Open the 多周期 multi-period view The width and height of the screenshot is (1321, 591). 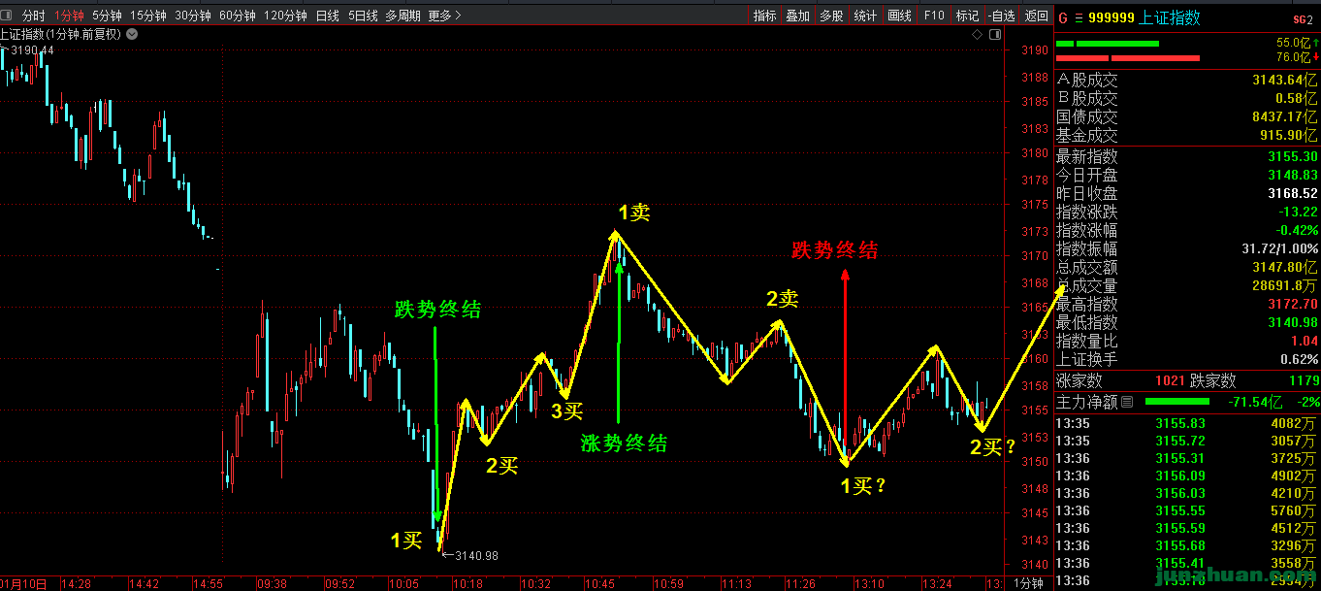(x=403, y=16)
